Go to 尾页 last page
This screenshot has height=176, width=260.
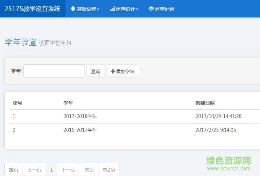(x=89, y=170)
